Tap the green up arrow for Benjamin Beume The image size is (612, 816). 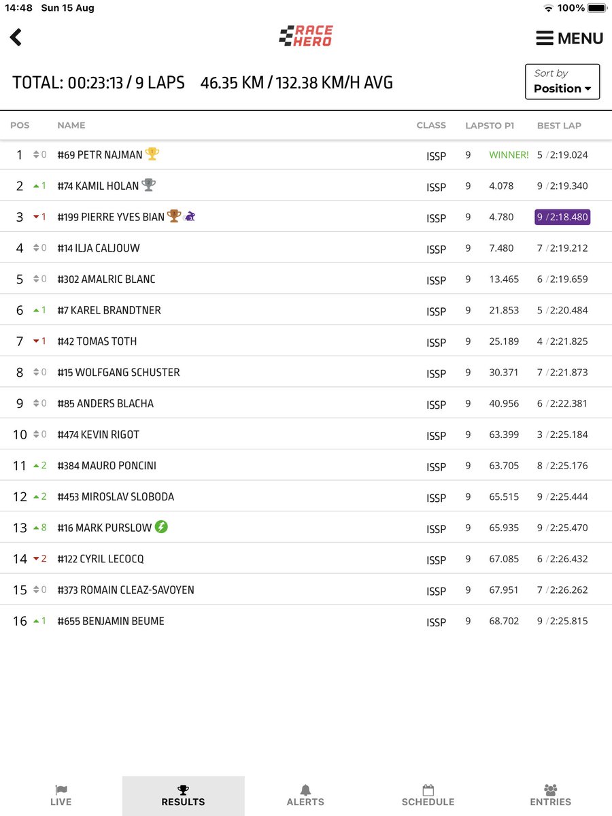[x=36, y=621]
